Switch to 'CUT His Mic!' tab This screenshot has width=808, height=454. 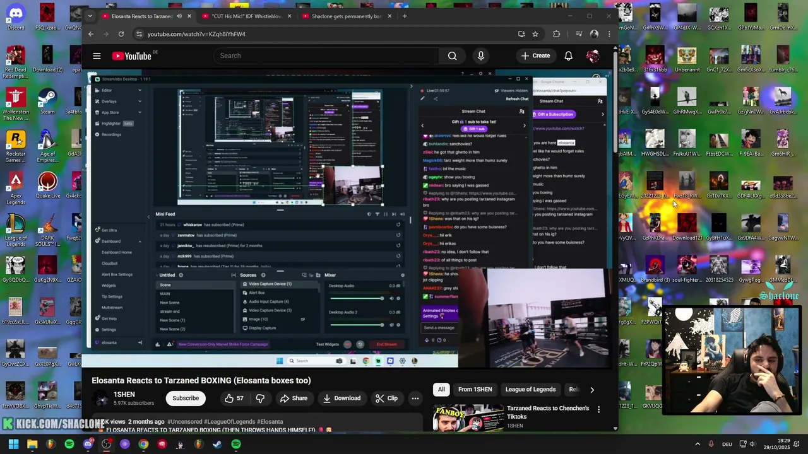246,16
